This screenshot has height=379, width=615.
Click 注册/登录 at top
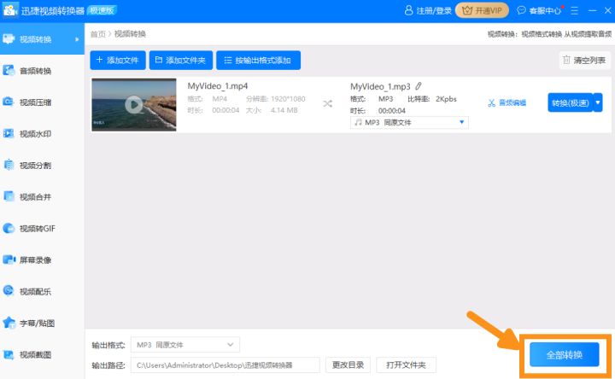click(428, 10)
